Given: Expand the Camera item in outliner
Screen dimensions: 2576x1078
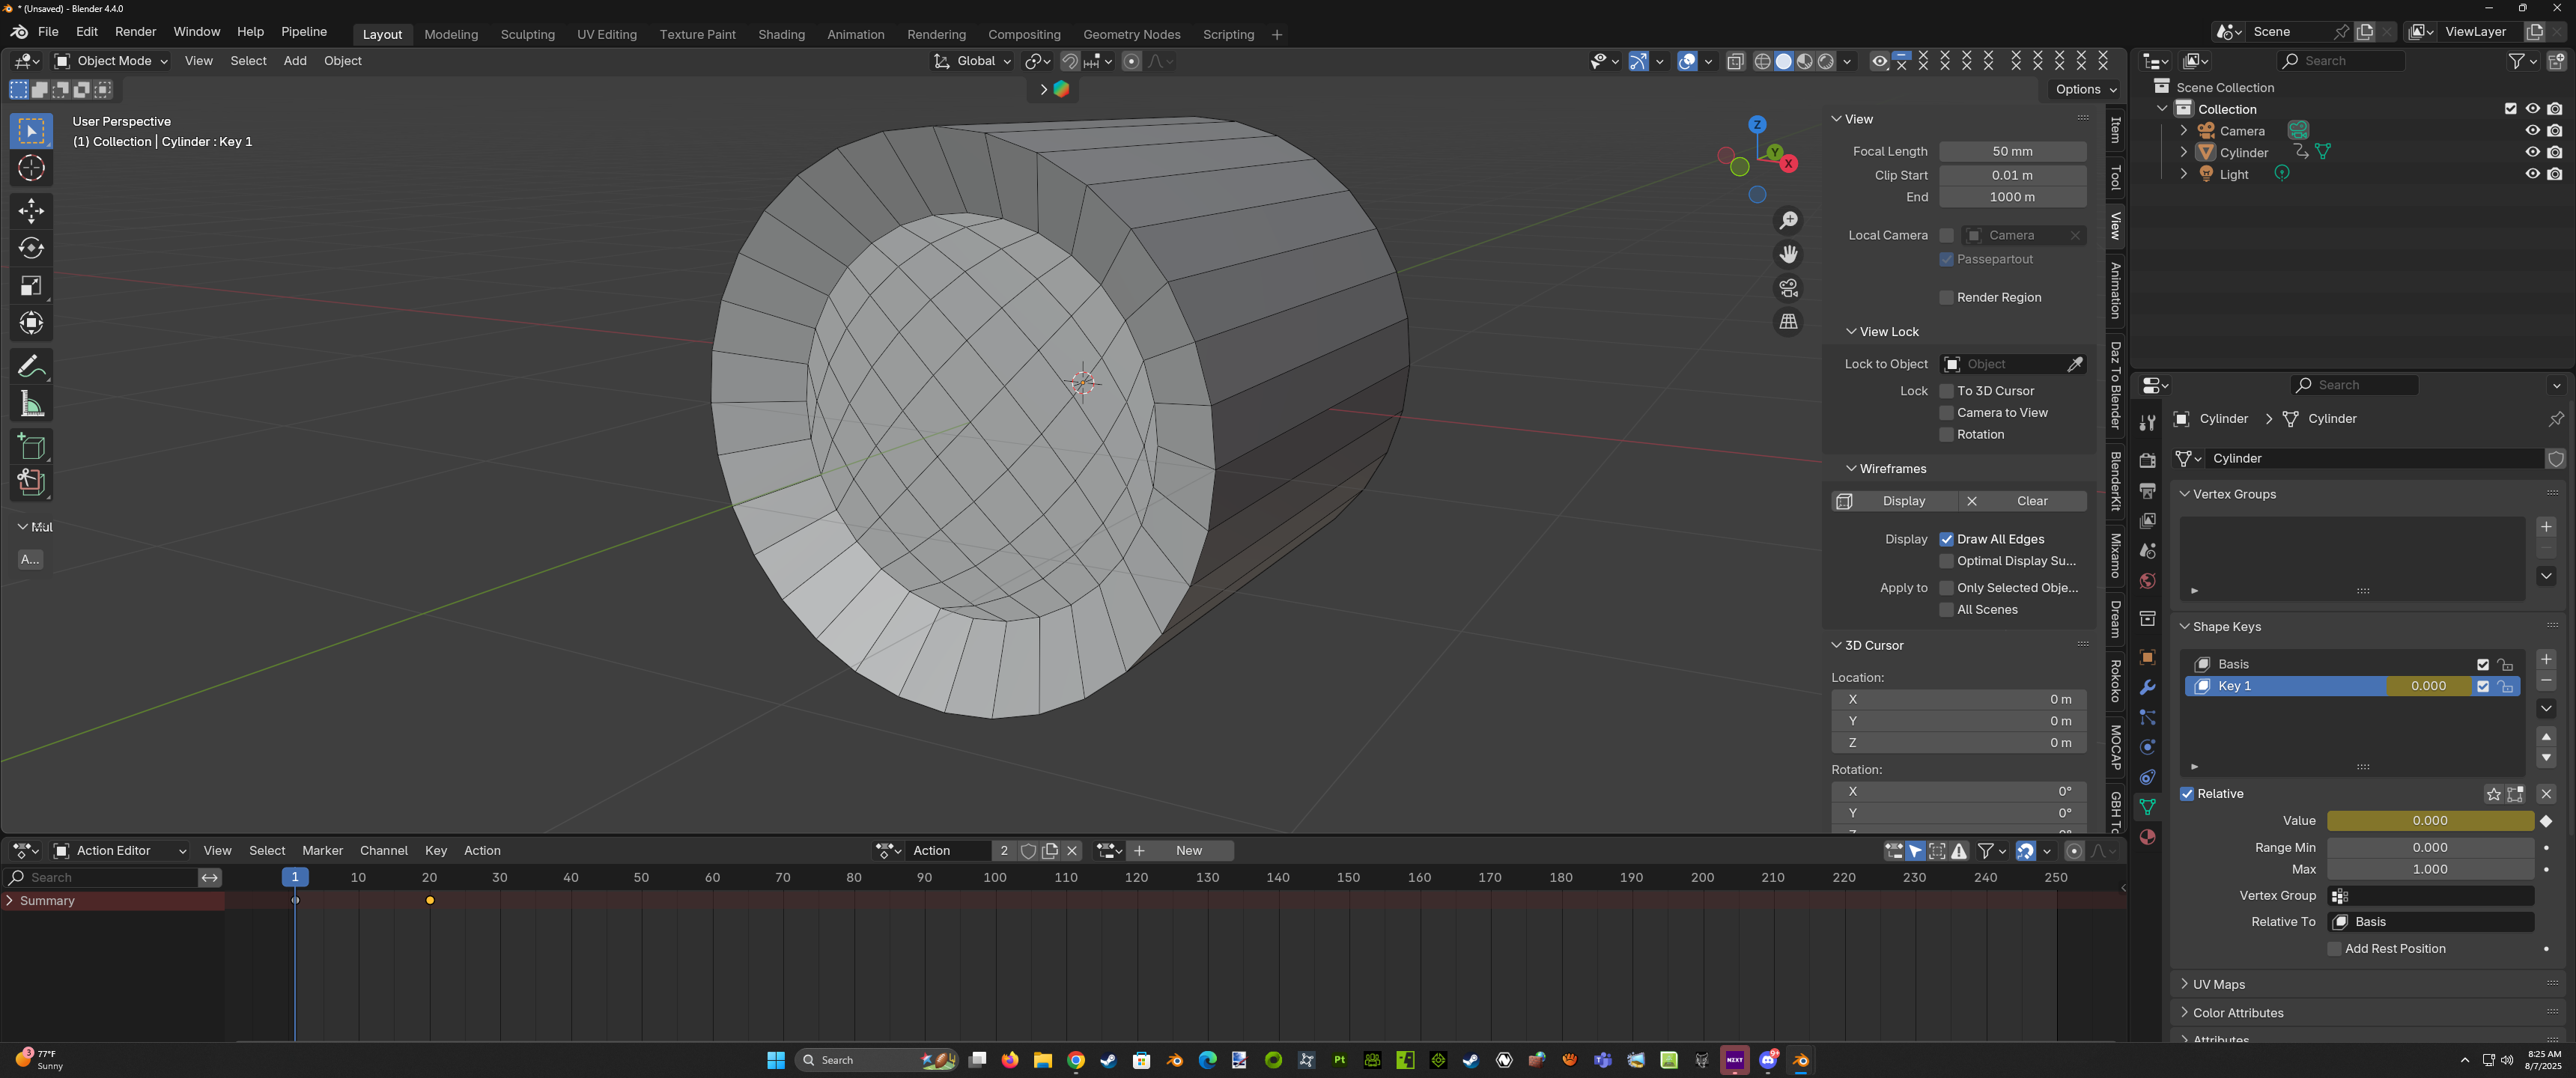Looking at the screenshot, I should (x=2183, y=131).
